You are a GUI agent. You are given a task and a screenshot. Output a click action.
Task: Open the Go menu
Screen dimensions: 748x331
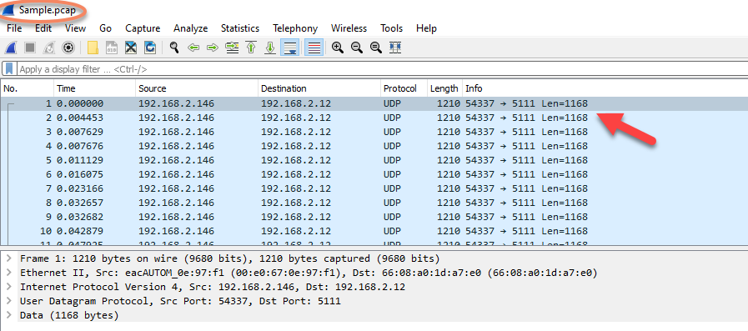point(105,28)
